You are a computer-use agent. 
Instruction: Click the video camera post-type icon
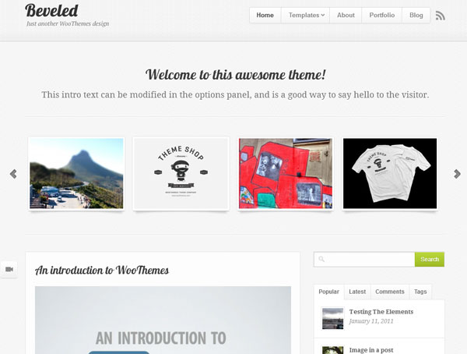pos(9,269)
